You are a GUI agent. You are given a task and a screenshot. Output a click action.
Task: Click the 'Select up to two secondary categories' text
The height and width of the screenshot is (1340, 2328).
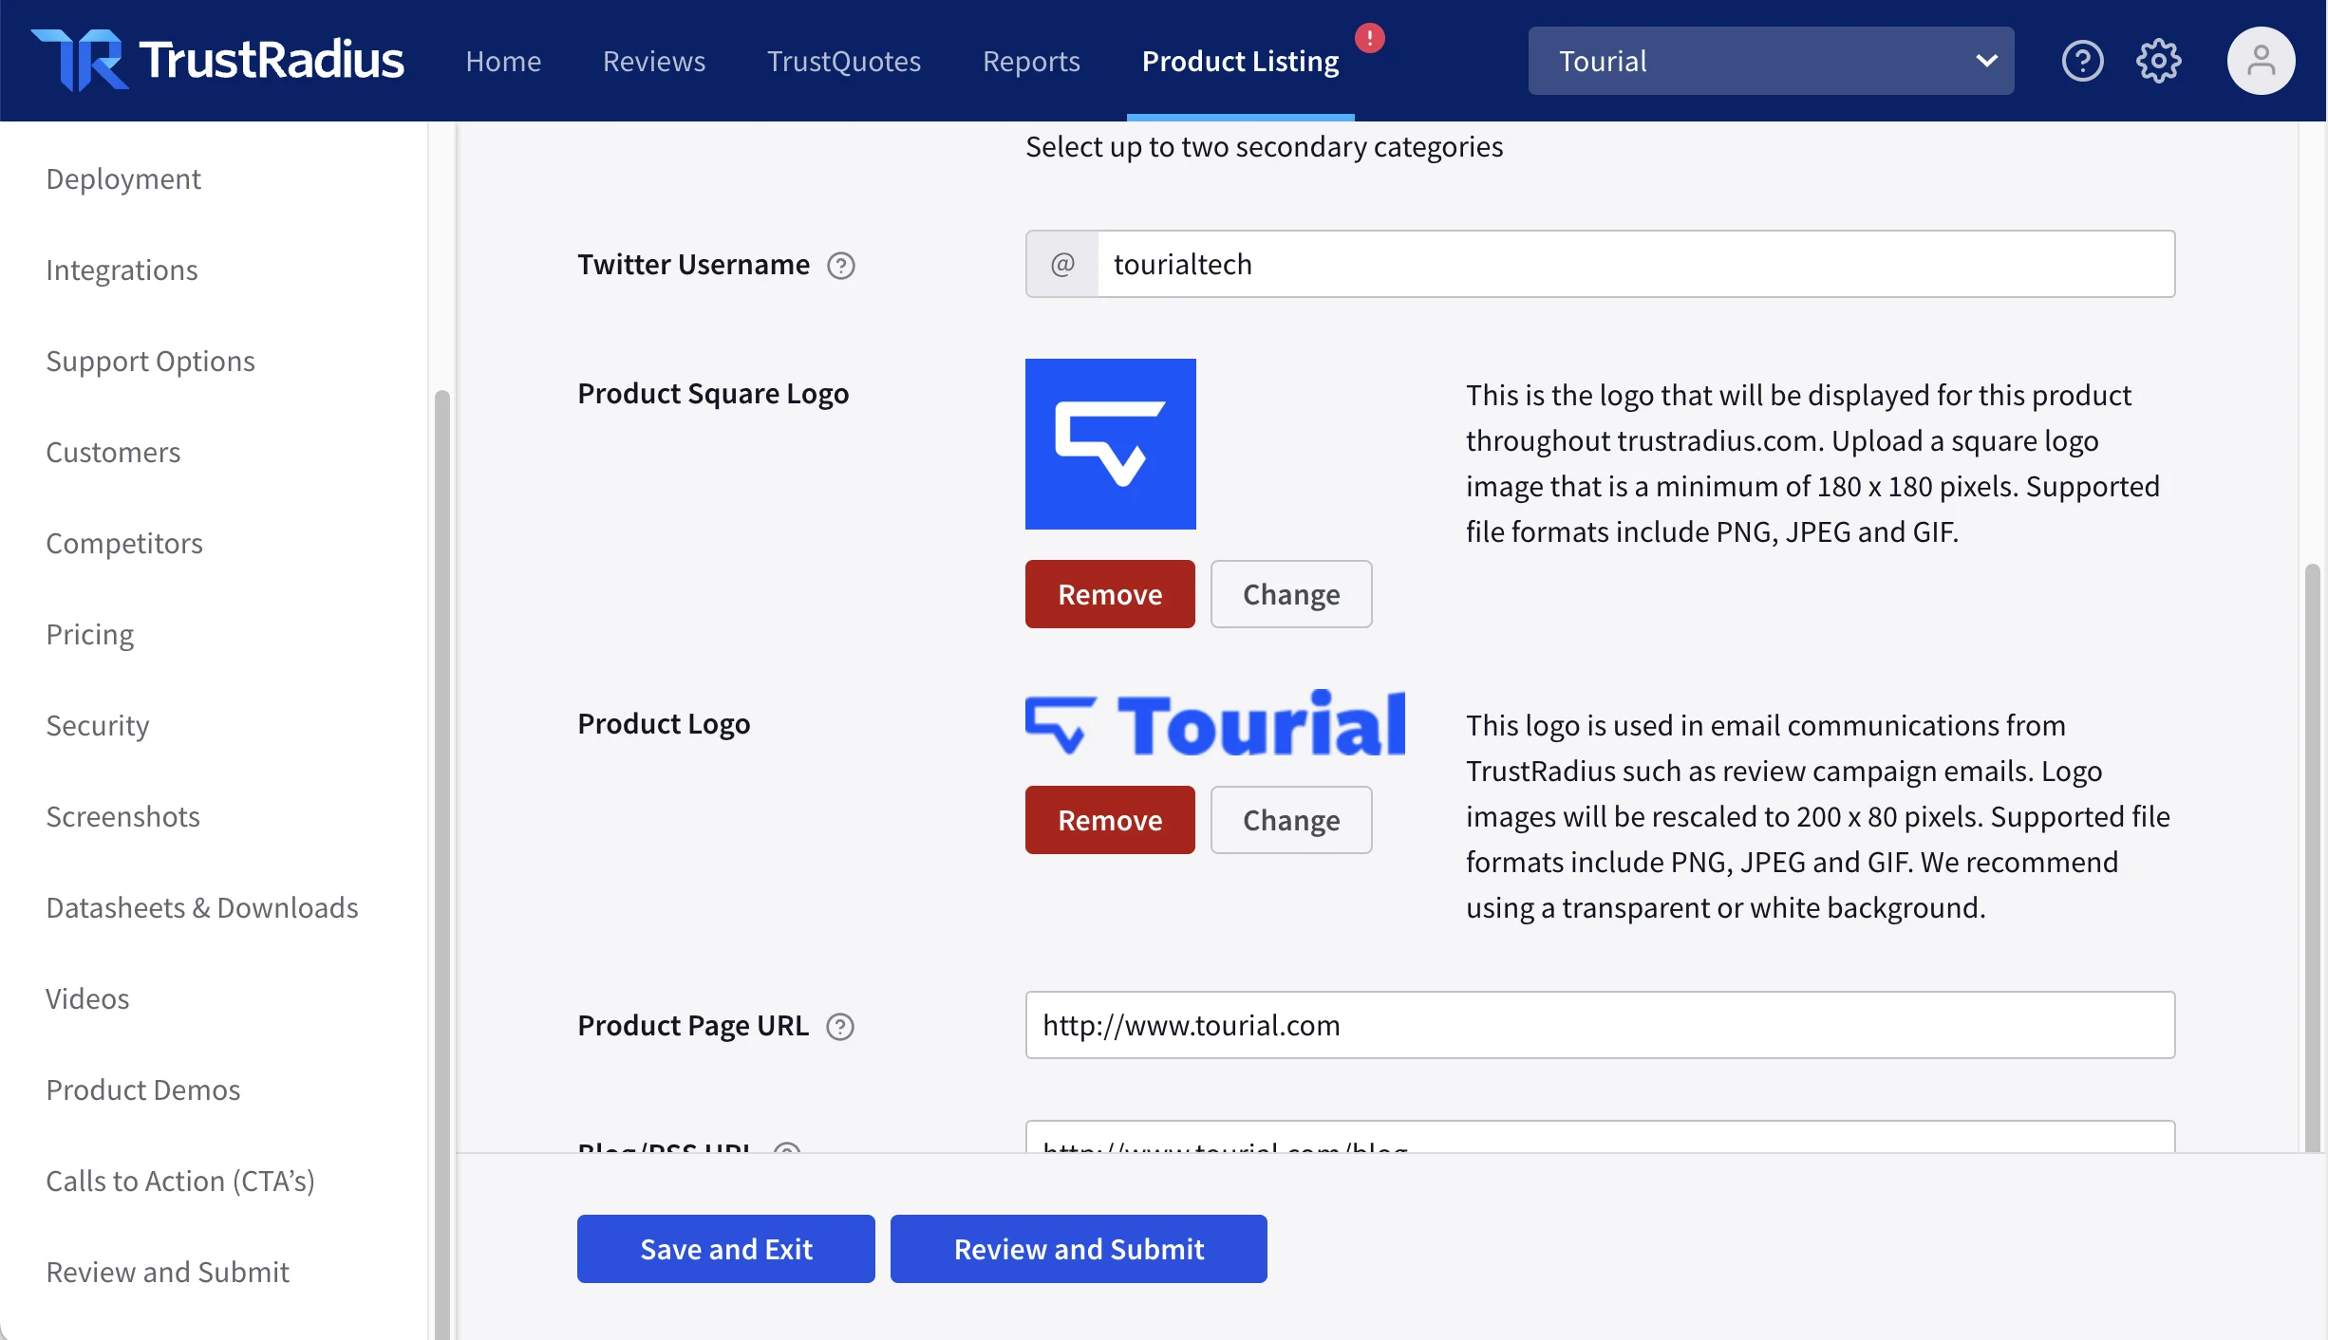pyautogui.click(x=1264, y=147)
